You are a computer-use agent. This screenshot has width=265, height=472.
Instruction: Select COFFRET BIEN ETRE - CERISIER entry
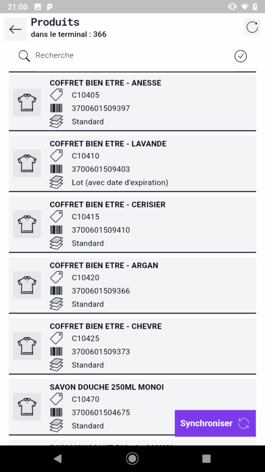pyautogui.click(x=132, y=224)
